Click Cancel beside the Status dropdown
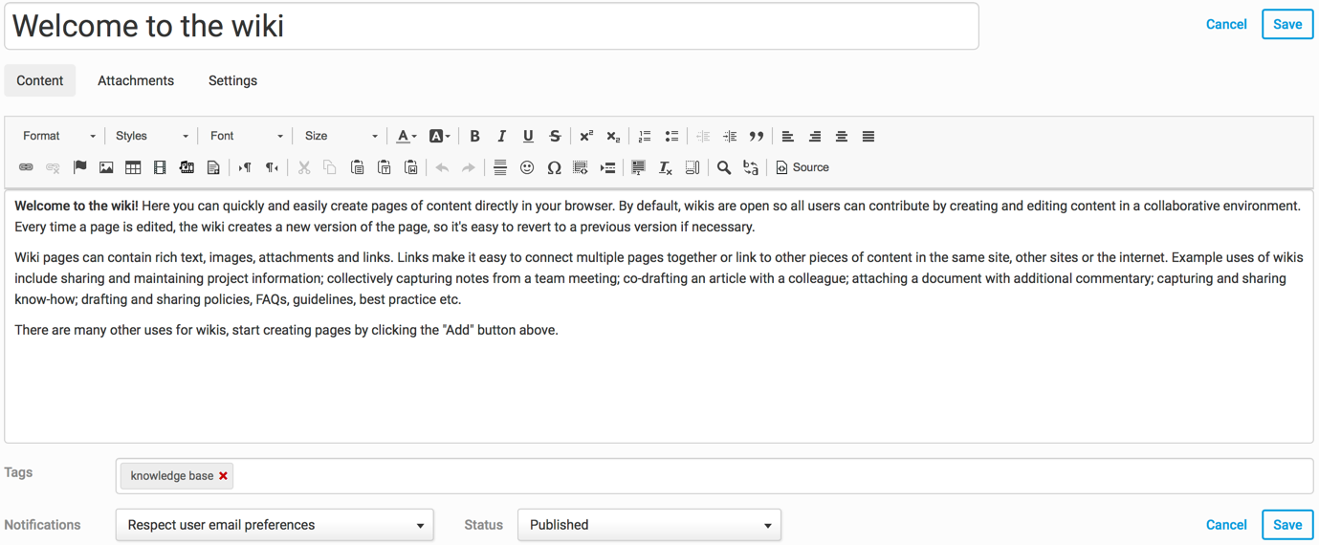Viewport: 1319px width, 545px height. (1226, 525)
